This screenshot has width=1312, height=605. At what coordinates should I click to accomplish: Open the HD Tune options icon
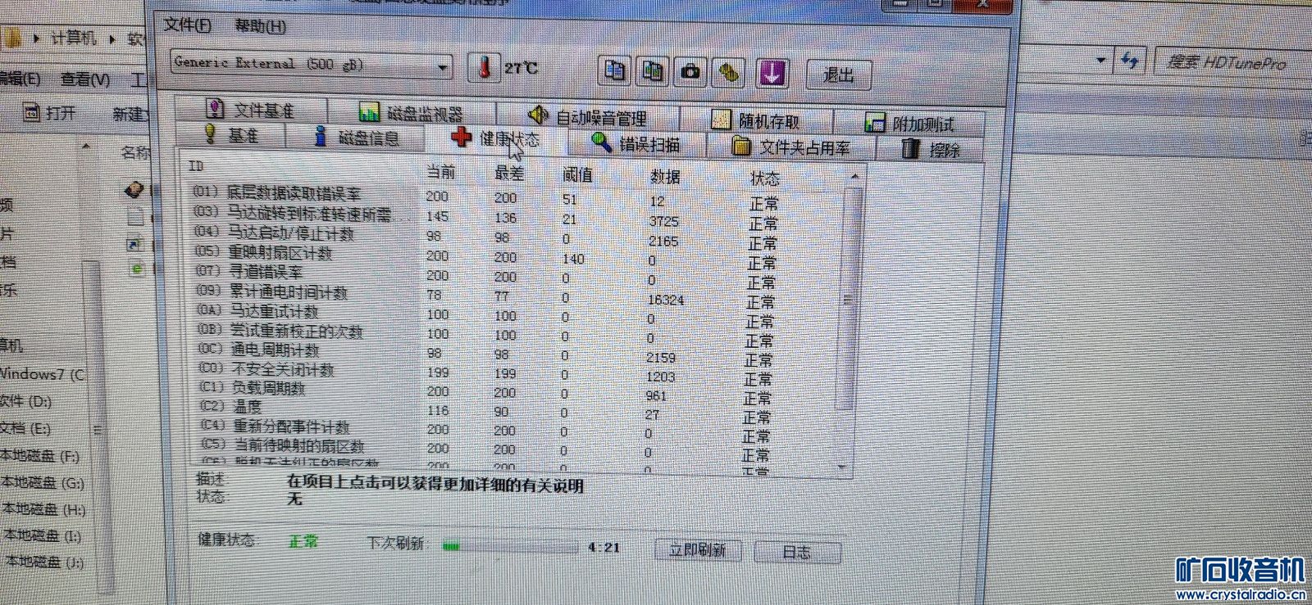(x=730, y=73)
